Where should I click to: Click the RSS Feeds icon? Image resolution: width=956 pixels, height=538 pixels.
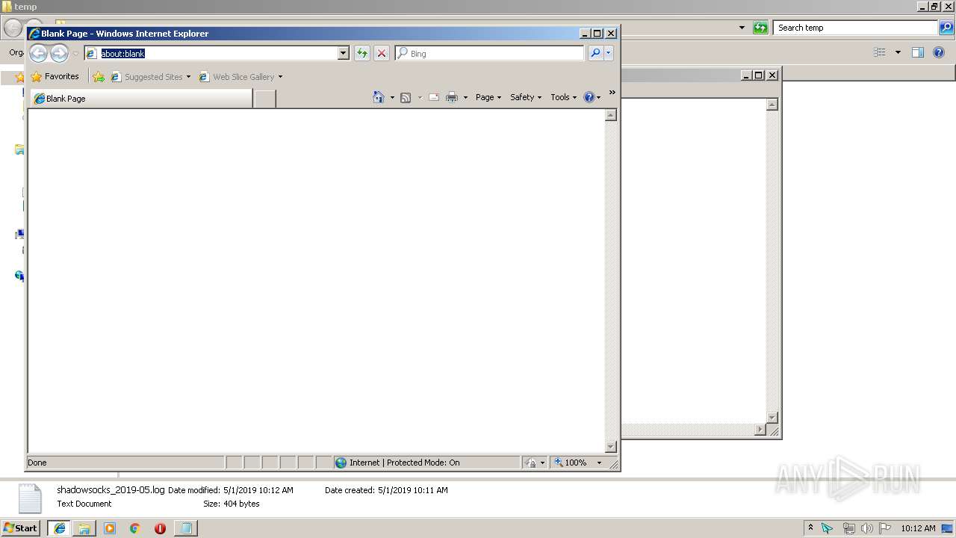click(x=406, y=97)
